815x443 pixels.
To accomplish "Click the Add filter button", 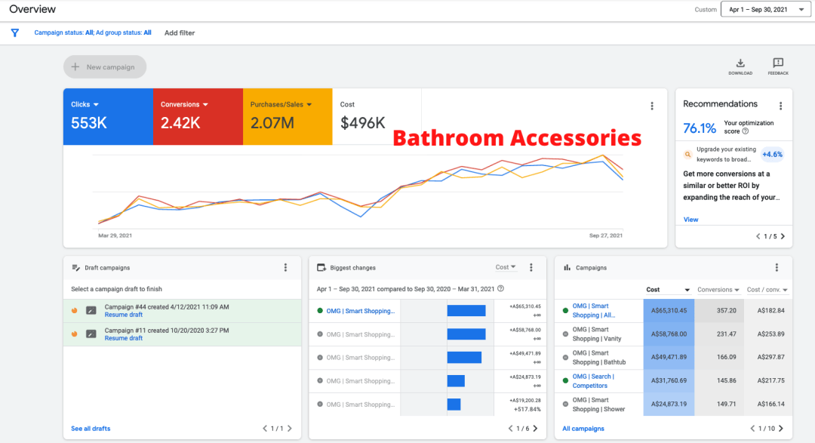I will [x=180, y=32].
